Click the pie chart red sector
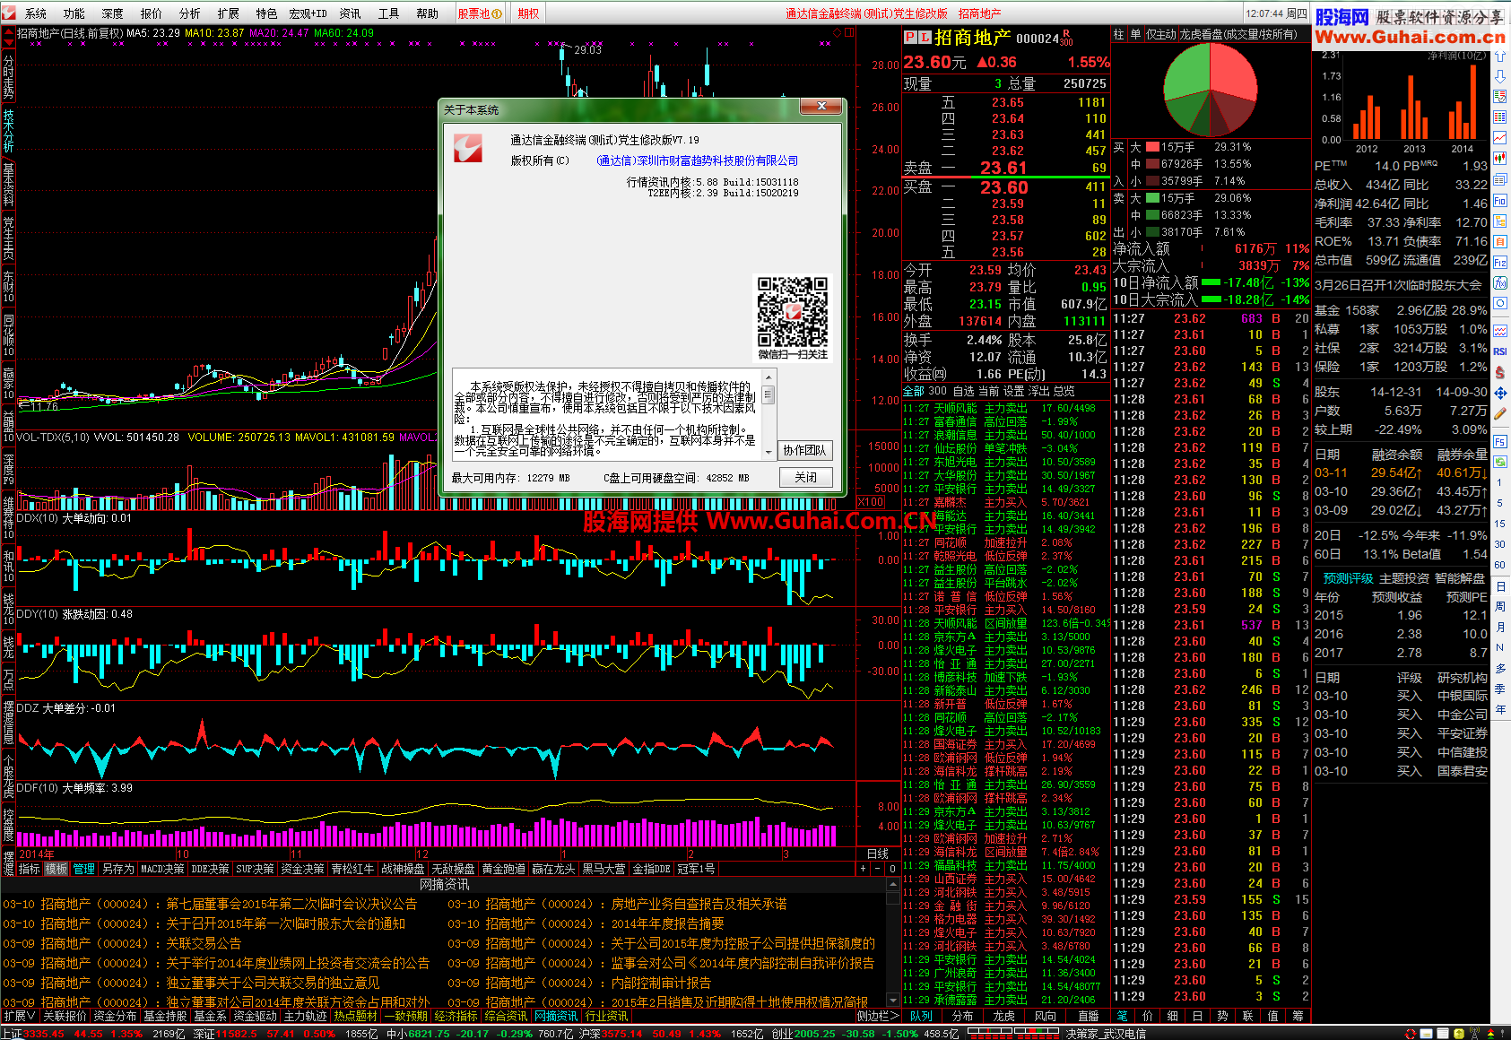The image size is (1511, 1040). (x=1230, y=74)
